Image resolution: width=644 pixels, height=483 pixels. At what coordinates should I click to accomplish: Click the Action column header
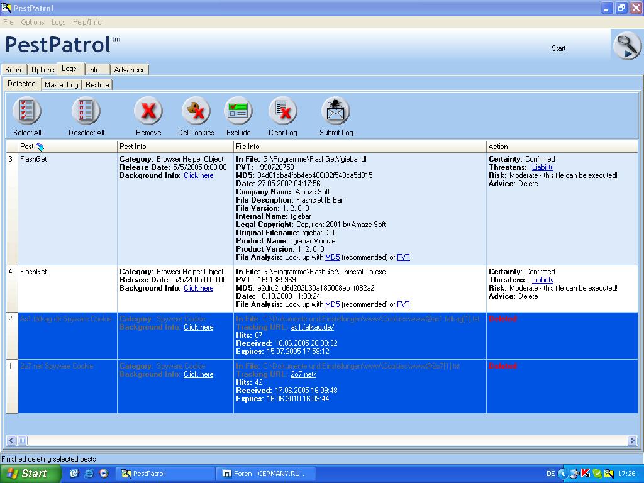(562, 146)
